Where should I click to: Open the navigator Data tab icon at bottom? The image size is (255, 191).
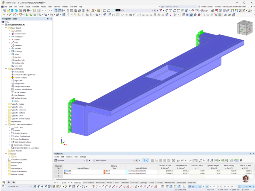point(4,182)
